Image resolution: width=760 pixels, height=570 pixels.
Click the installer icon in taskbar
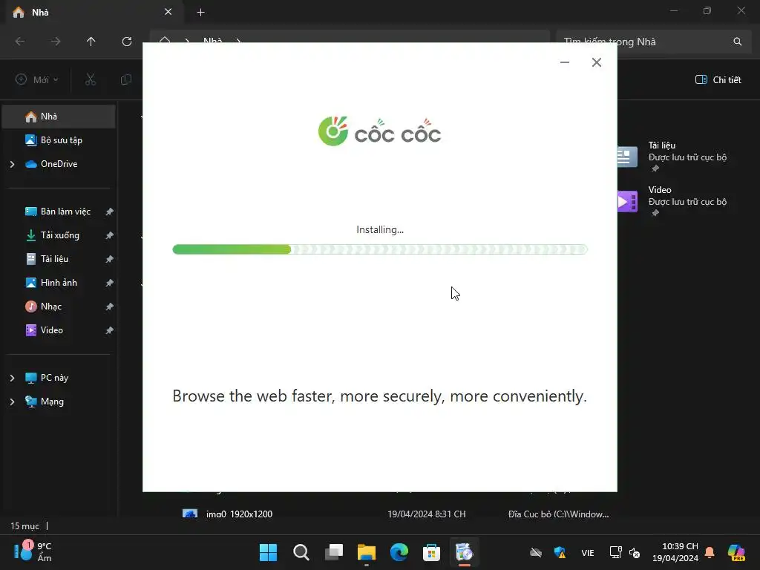(465, 552)
